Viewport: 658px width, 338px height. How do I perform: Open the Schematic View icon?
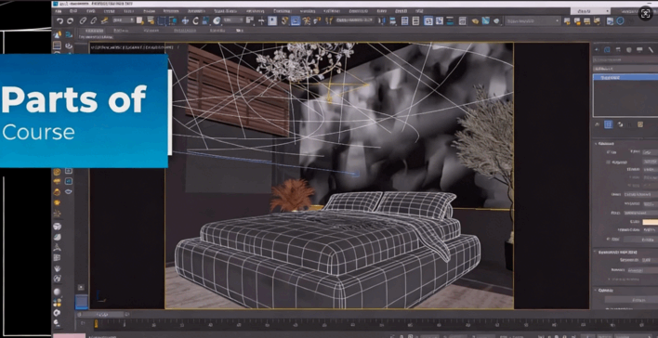point(450,20)
